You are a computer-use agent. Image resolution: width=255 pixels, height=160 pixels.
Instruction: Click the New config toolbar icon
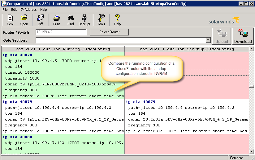(10, 20)
